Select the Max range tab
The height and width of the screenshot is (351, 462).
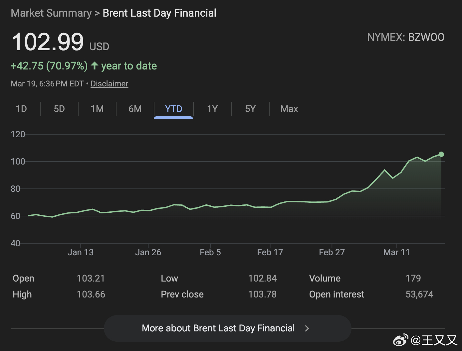tap(289, 109)
